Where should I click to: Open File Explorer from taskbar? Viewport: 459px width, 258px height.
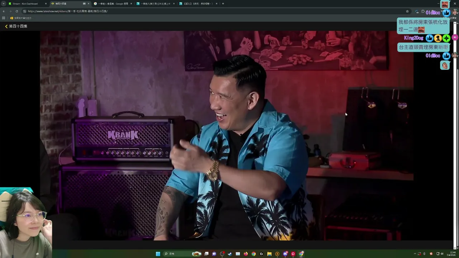coord(269,254)
